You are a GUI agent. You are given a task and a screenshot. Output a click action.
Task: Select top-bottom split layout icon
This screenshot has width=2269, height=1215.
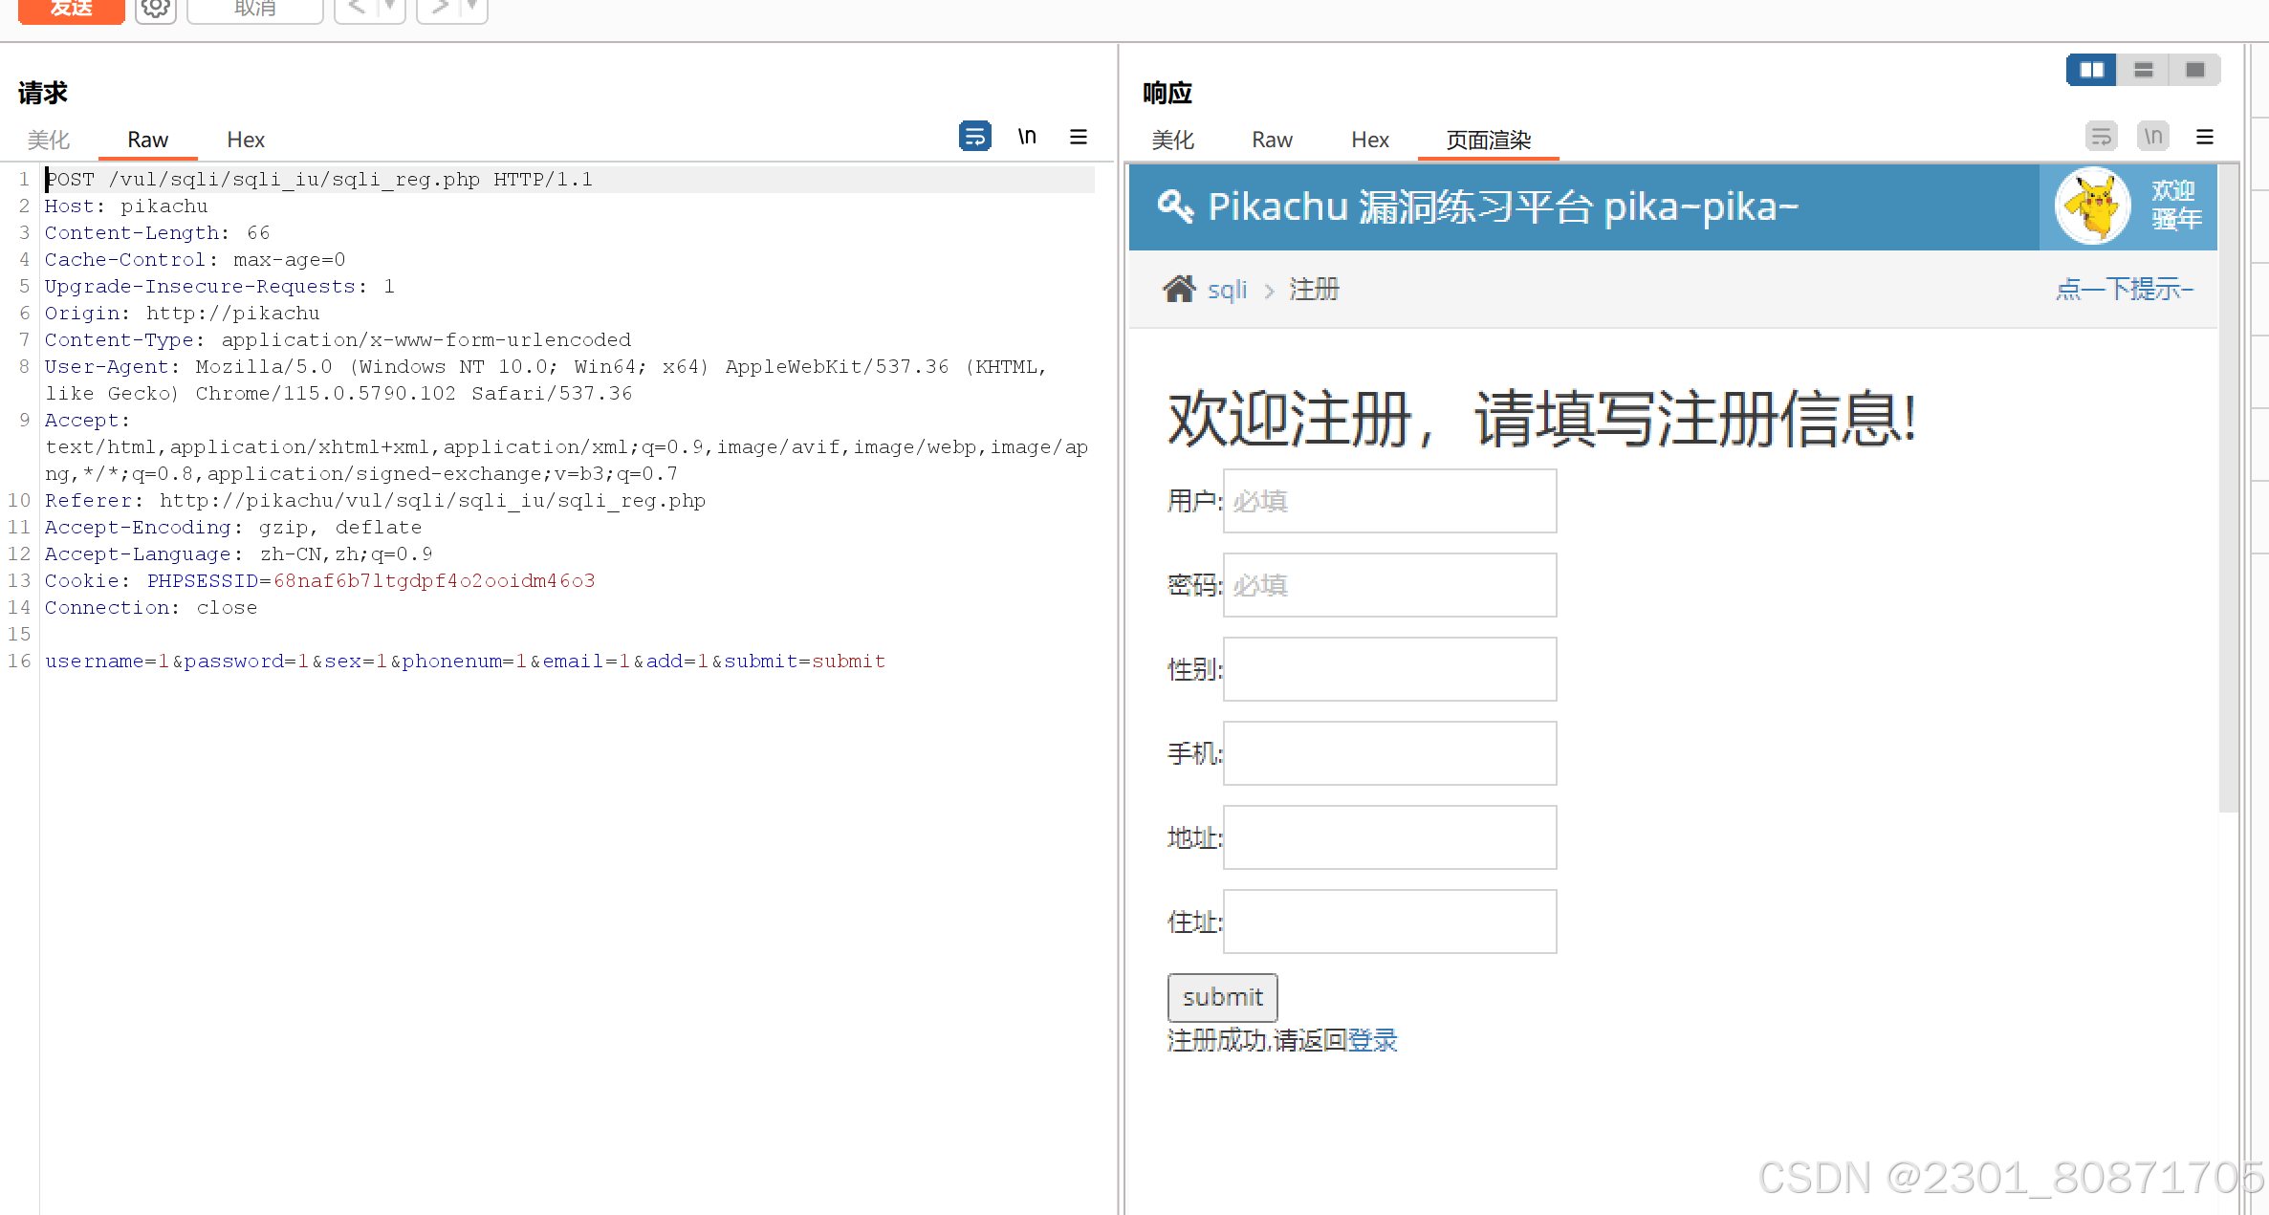(x=2144, y=70)
